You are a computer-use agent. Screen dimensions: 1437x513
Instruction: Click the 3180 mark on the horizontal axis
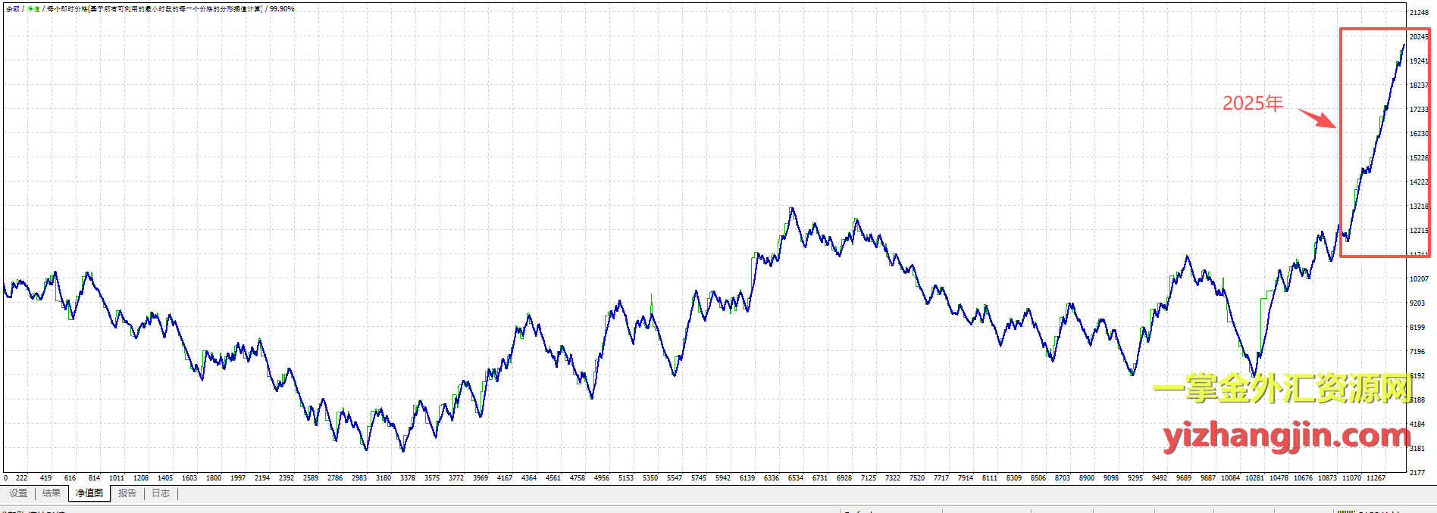pyautogui.click(x=384, y=478)
